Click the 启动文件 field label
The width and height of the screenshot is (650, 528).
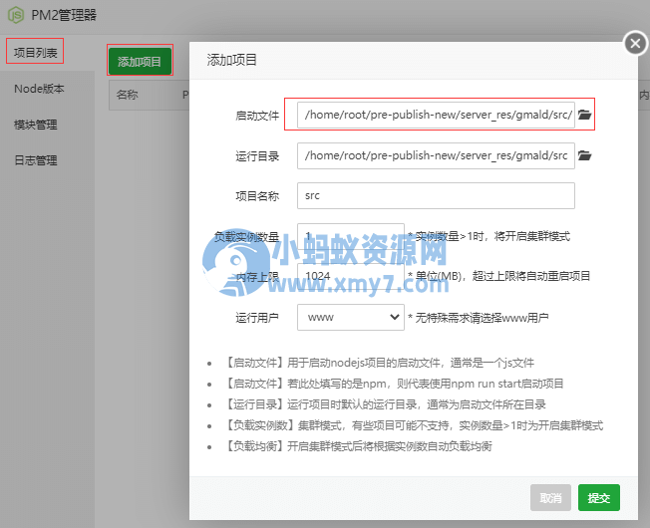click(x=257, y=116)
